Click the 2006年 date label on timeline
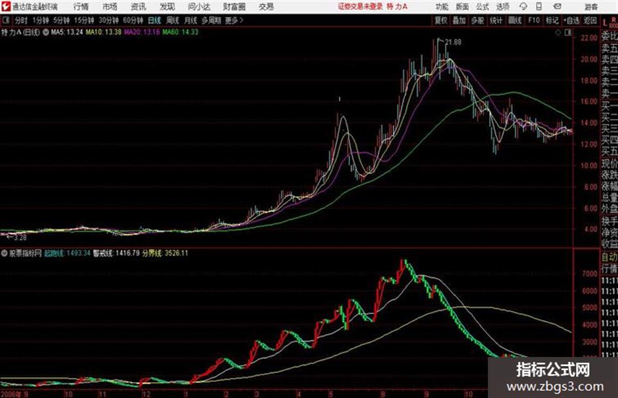Screen dimensions: 618x398 tap(11, 394)
